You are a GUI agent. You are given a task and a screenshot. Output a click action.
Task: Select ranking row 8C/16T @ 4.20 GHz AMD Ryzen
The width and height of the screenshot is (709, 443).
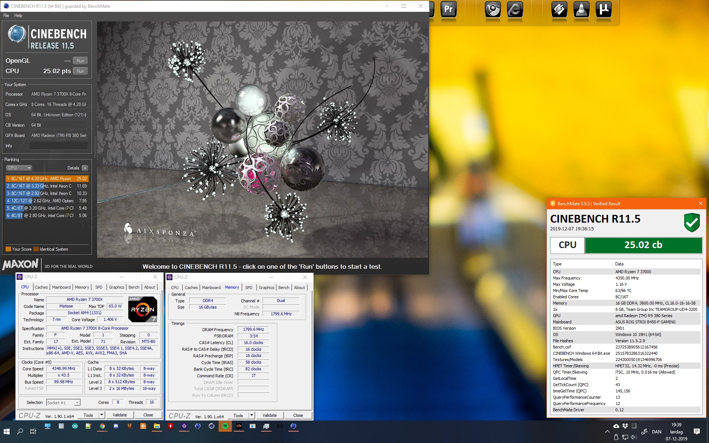[x=47, y=179]
